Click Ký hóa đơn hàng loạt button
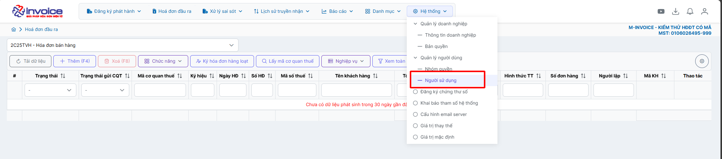Viewport: 722px width, 159px height. [x=222, y=61]
